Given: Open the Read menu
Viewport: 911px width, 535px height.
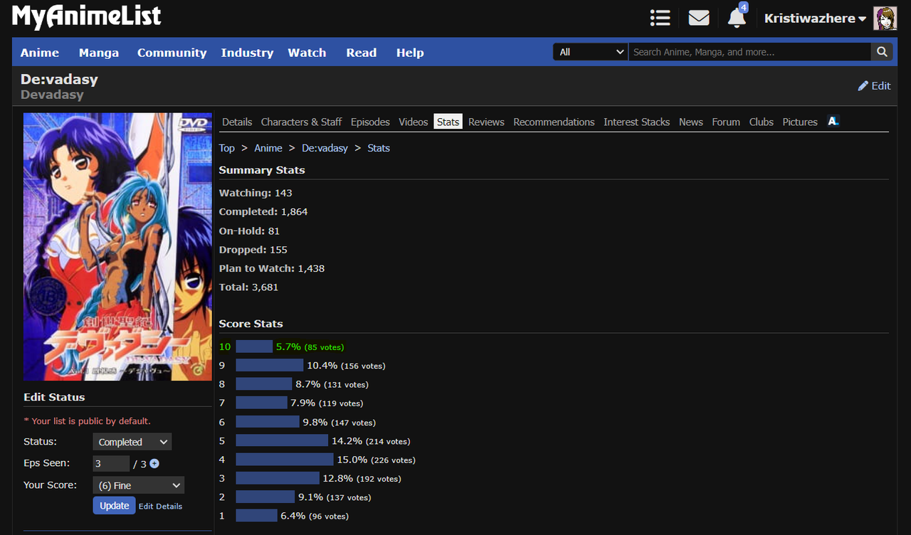Looking at the screenshot, I should coord(362,53).
